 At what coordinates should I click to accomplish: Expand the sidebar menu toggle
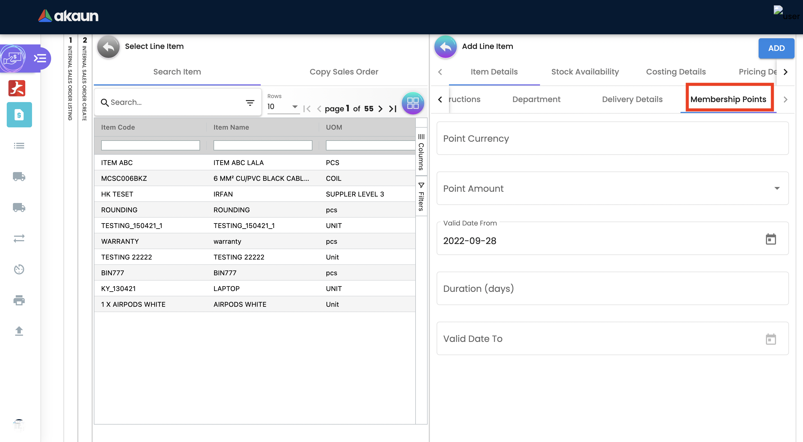pos(40,58)
